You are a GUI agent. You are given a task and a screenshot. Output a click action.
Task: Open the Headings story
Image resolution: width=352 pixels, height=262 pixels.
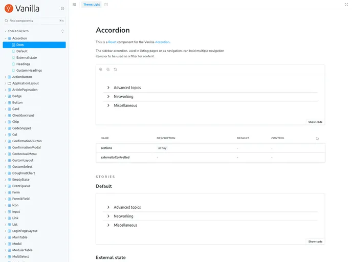click(x=23, y=64)
